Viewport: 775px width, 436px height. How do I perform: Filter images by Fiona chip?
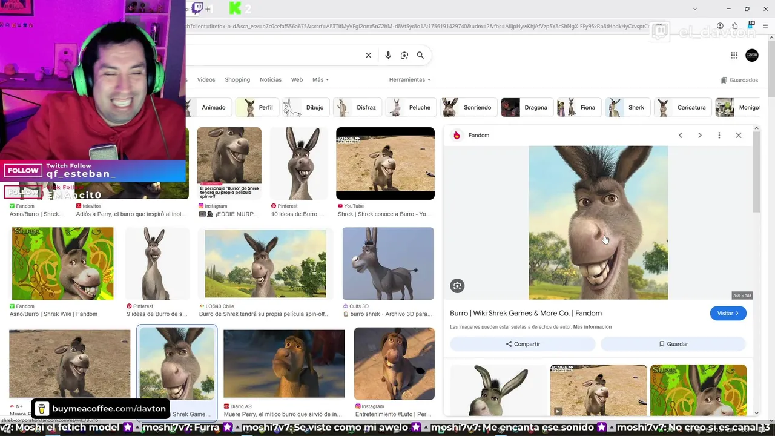tap(579, 107)
